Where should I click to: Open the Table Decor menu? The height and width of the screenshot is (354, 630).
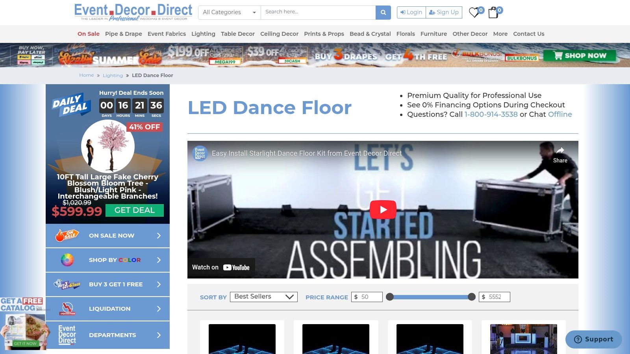pyautogui.click(x=238, y=34)
